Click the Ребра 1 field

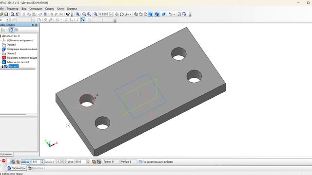pos(129,162)
